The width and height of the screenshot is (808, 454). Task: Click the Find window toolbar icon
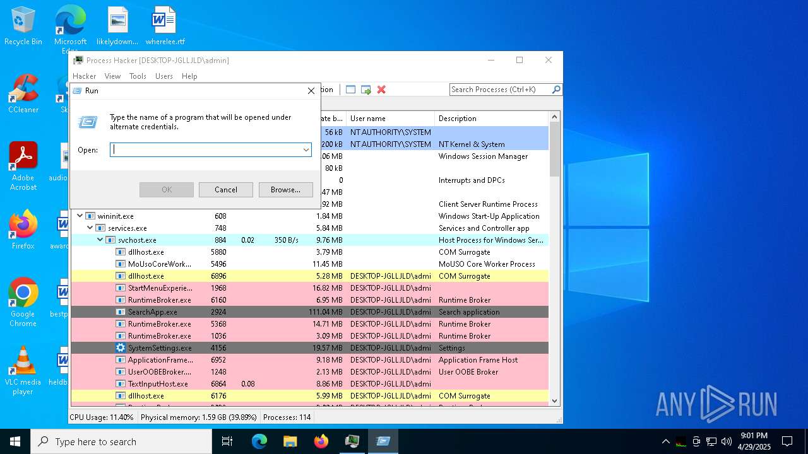[351, 90]
